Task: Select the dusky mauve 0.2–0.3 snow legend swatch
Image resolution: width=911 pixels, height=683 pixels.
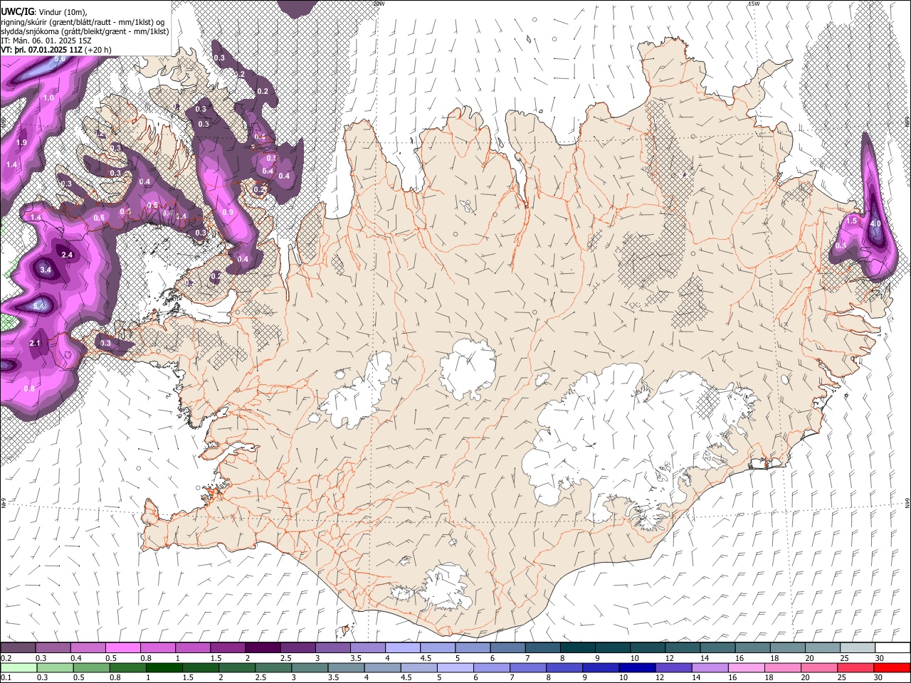Action: (x=18, y=648)
